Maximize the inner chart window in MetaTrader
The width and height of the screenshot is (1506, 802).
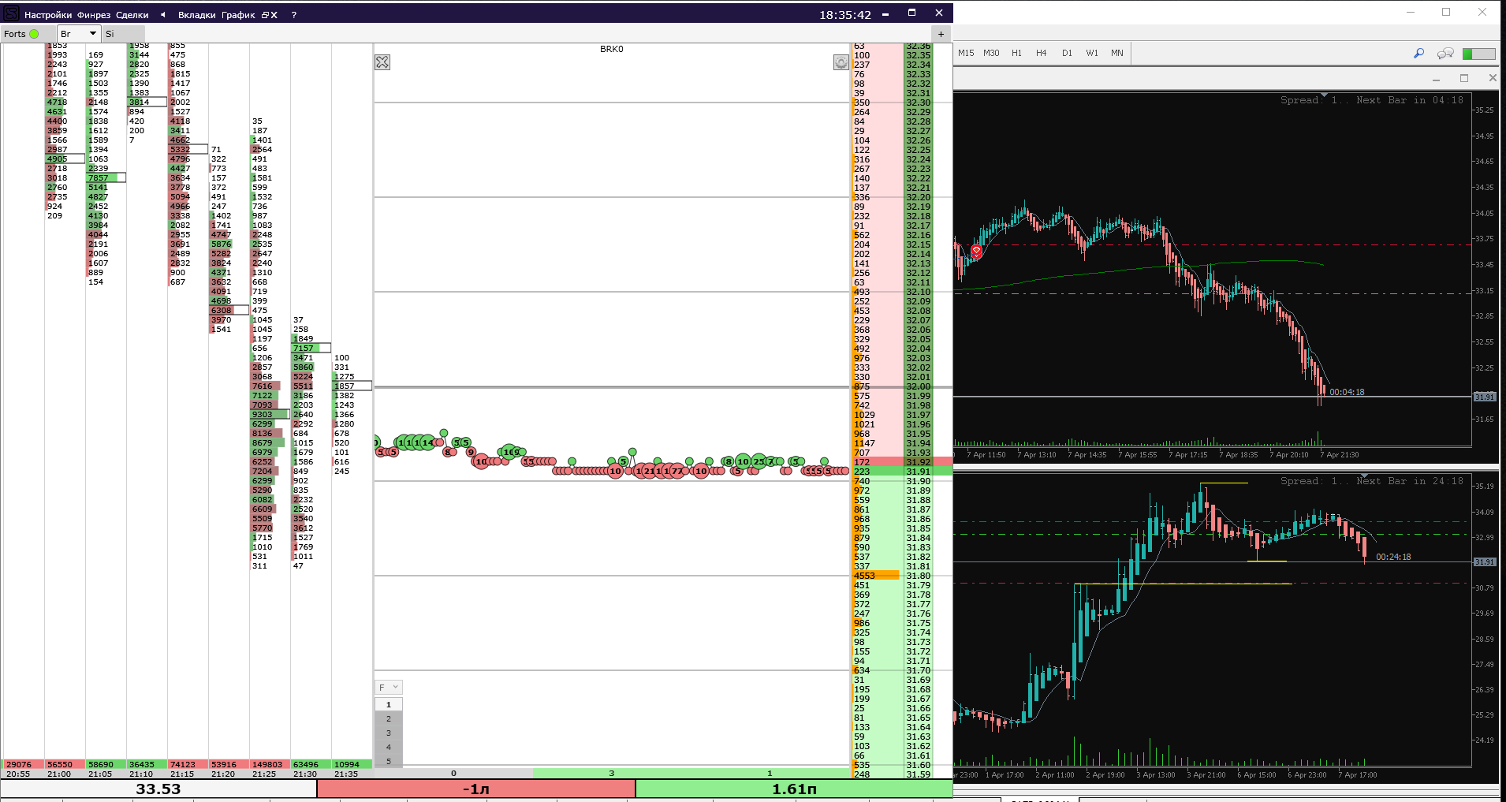(1464, 78)
